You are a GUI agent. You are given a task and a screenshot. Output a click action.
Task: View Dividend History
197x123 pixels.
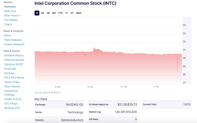[14, 56]
